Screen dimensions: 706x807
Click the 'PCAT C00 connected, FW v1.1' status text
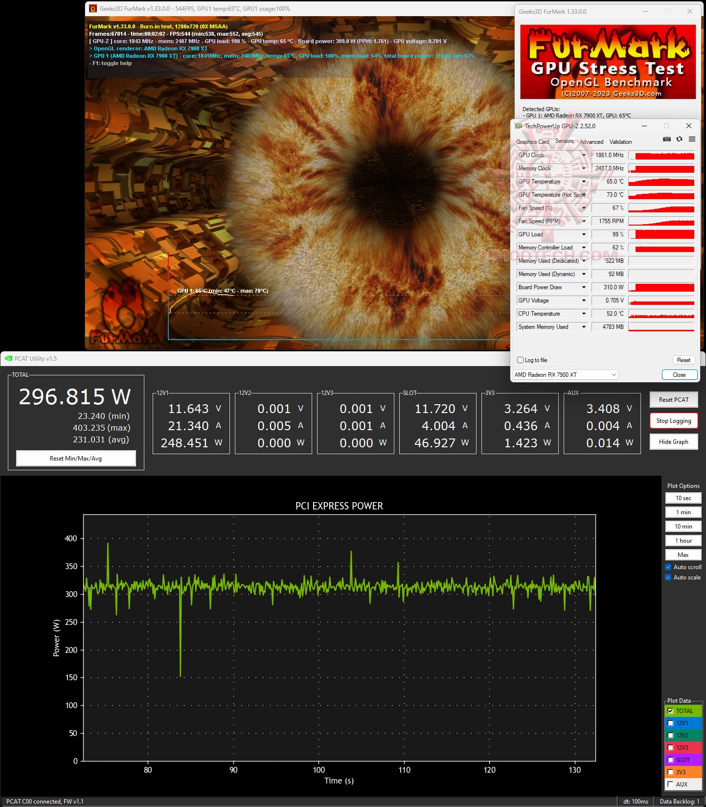point(45,802)
